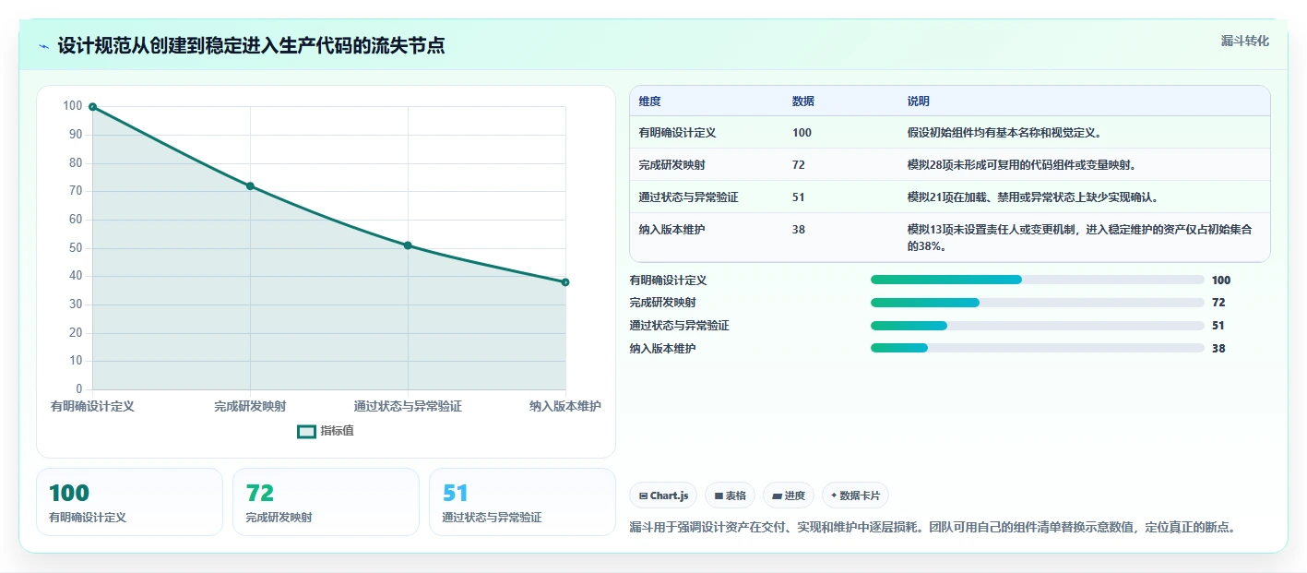The height and width of the screenshot is (573, 1307).
Task: Click the 漏斗转化 label
Action: 1244,41
